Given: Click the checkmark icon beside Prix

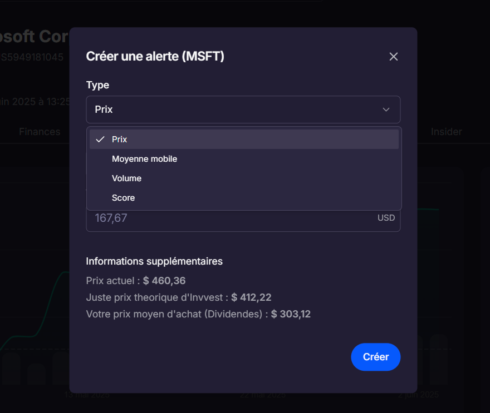Looking at the screenshot, I should tap(100, 140).
